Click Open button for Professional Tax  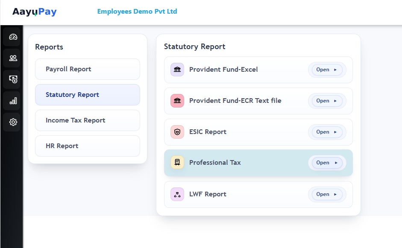click(x=327, y=163)
